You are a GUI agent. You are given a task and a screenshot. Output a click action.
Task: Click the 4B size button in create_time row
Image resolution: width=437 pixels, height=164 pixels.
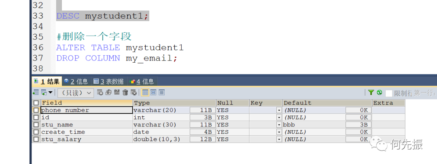(x=203, y=132)
